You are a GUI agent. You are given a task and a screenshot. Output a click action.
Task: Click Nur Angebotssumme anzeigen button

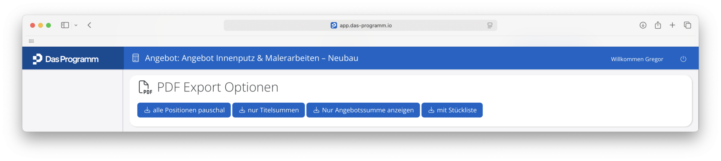pos(363,110)
